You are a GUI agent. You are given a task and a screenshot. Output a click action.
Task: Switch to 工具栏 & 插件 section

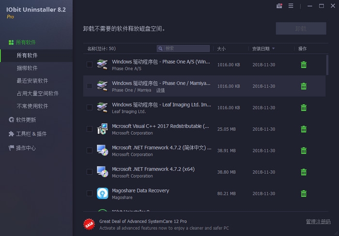coord(31,134)
